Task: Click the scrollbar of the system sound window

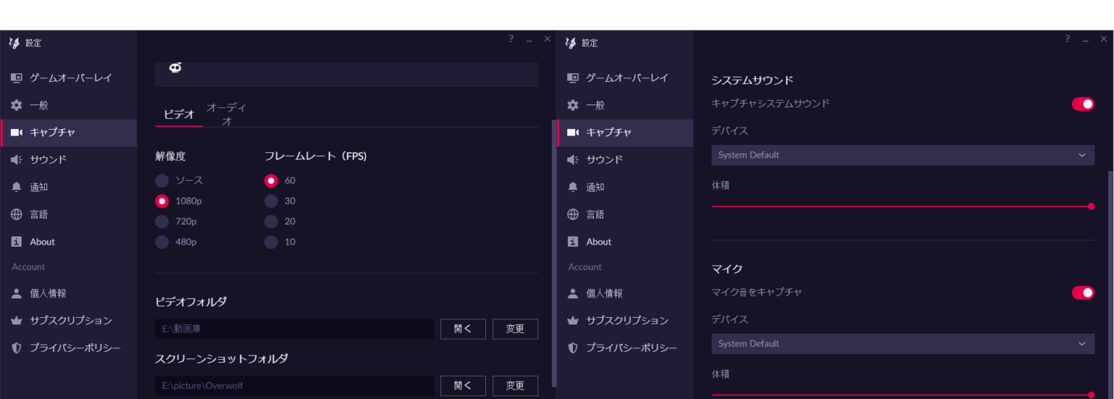Action: tap(1111, 285)
